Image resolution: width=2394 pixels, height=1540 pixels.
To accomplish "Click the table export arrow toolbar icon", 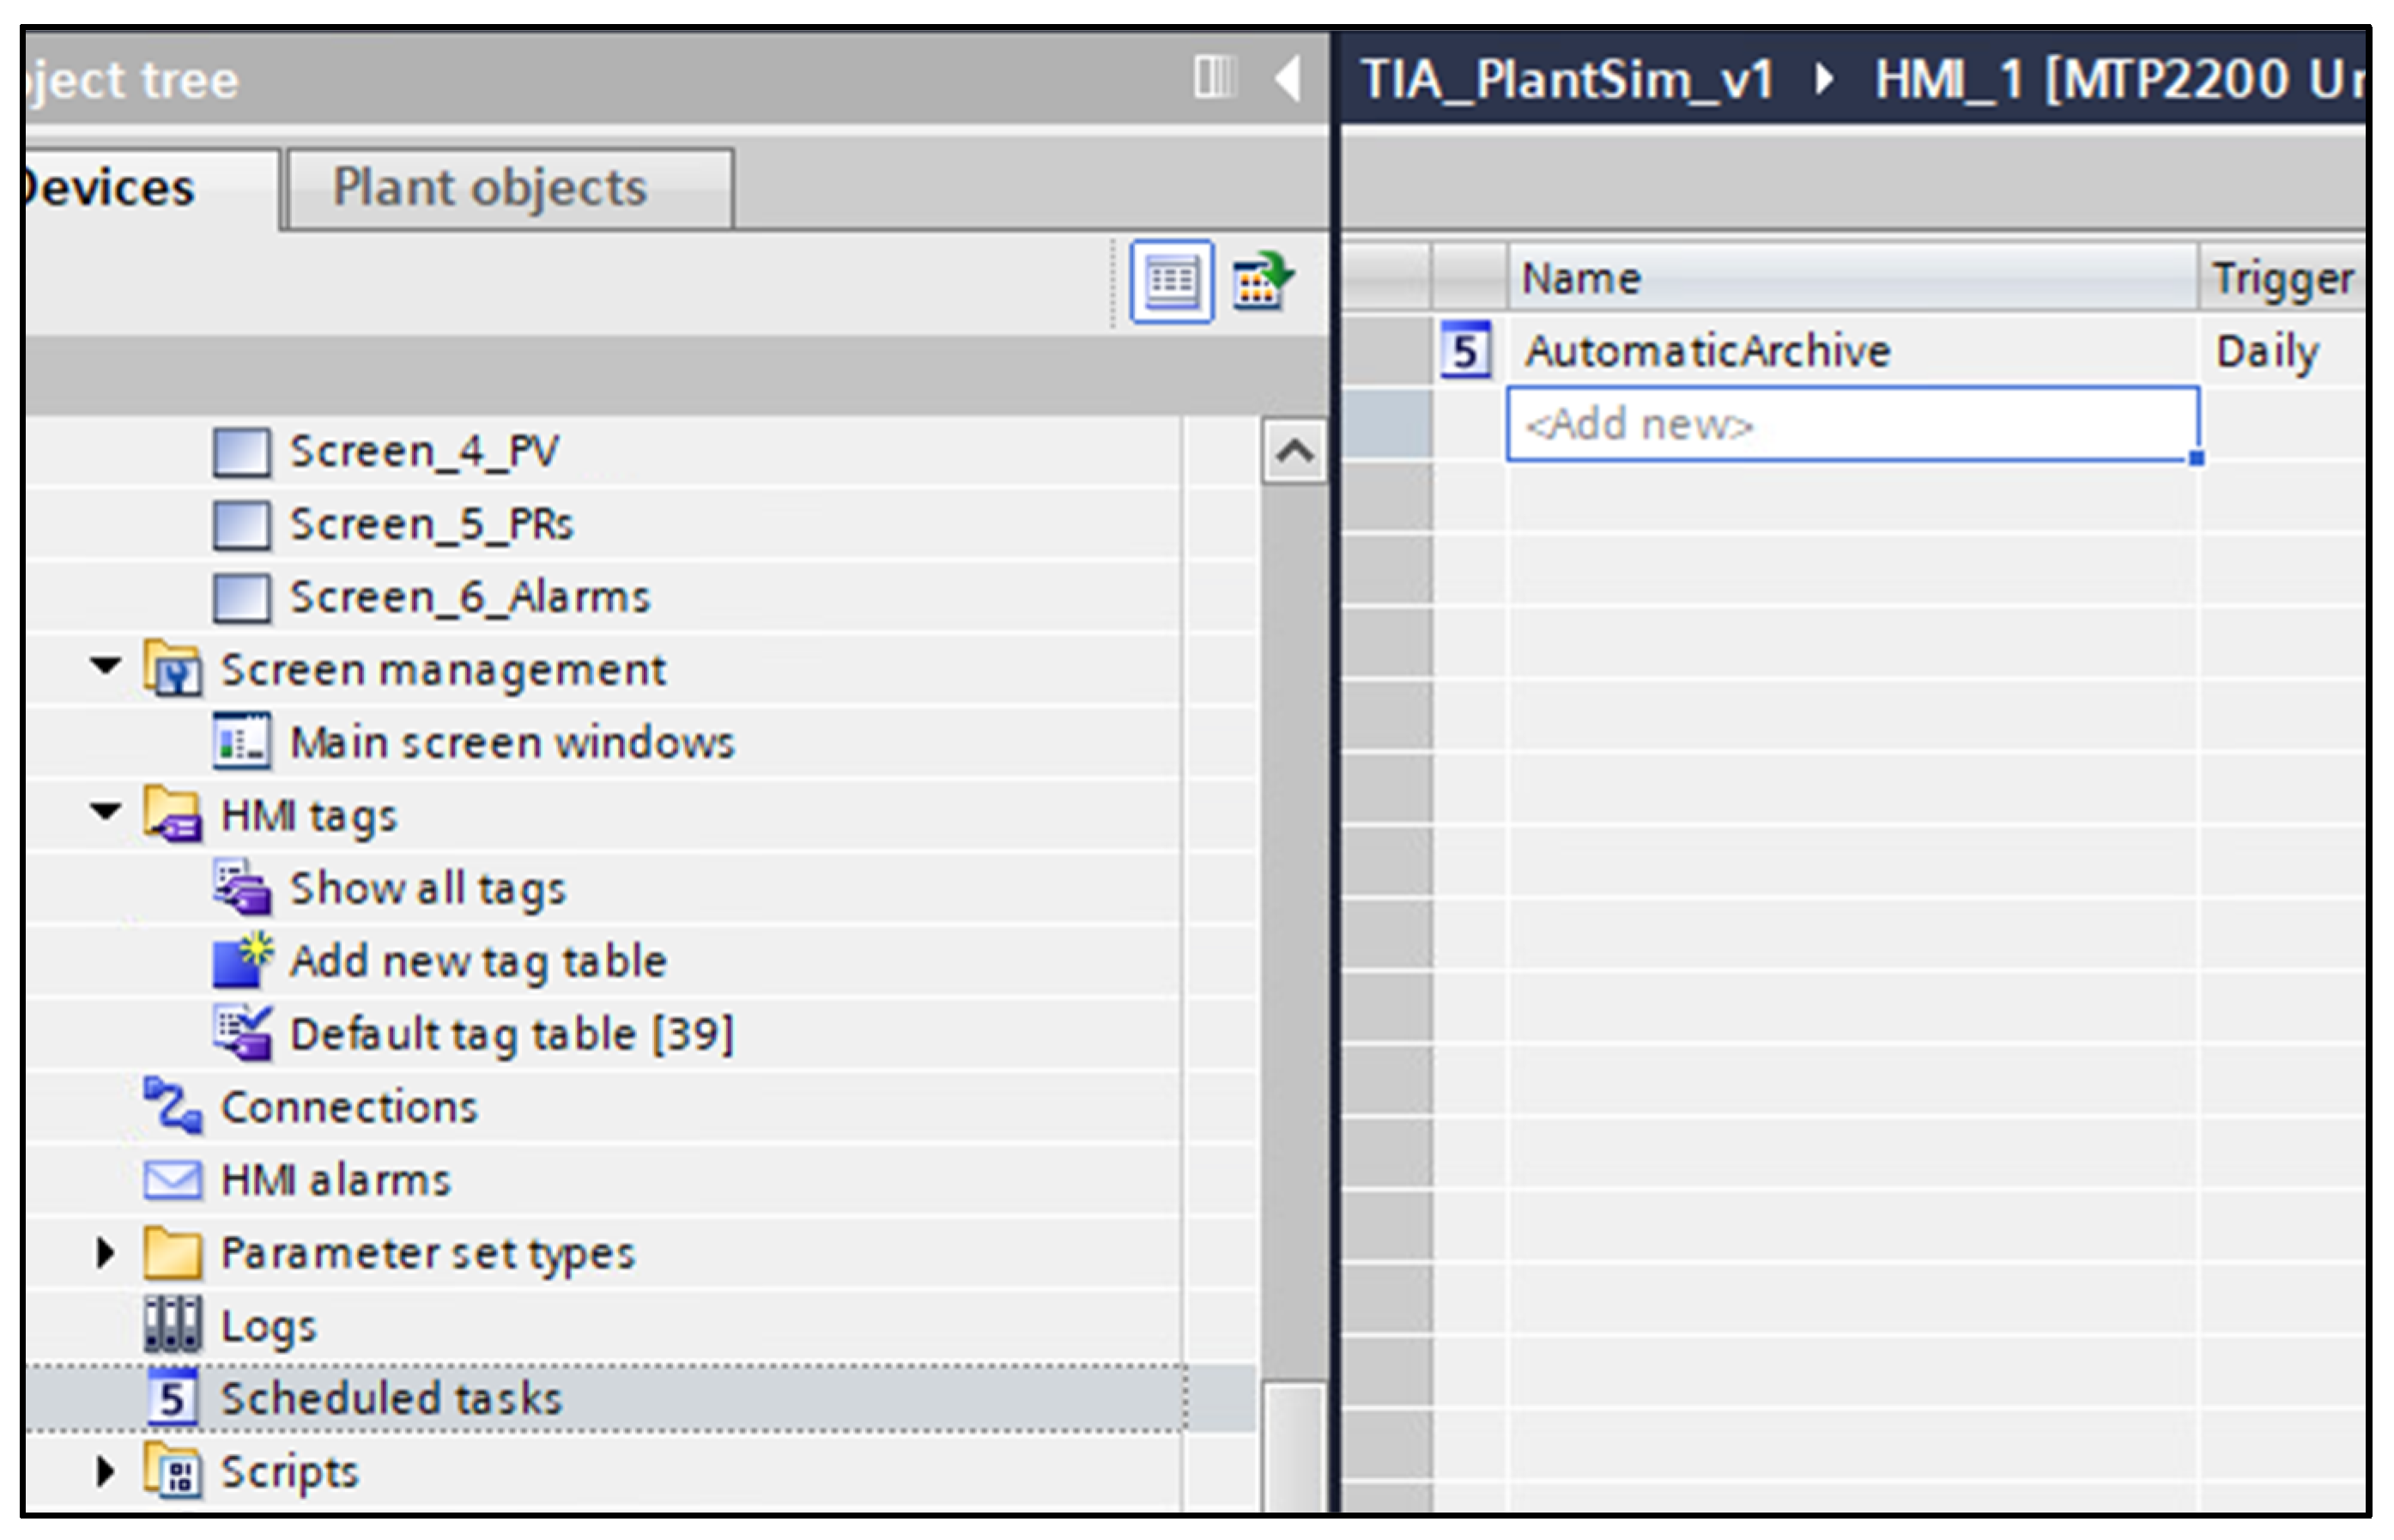I will pos(1262,281).
